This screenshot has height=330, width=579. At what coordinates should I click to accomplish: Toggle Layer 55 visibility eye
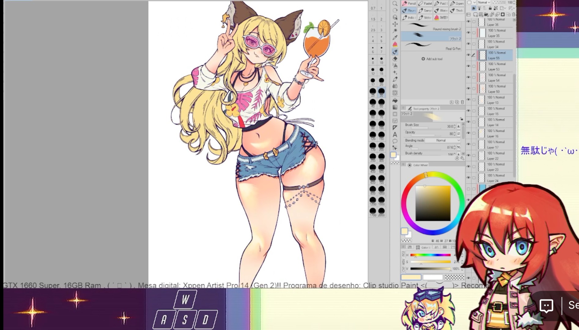point(468,55)
